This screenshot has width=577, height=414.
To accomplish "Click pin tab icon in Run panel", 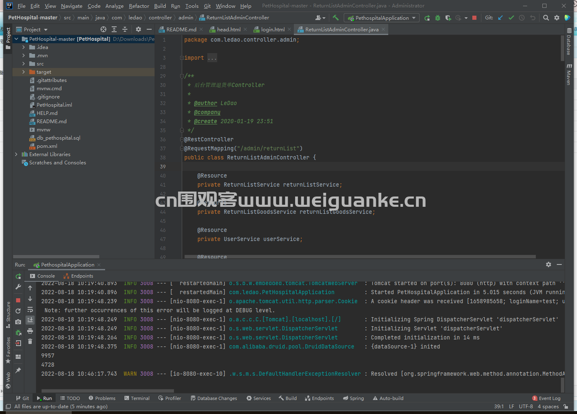I will [18, 370].
